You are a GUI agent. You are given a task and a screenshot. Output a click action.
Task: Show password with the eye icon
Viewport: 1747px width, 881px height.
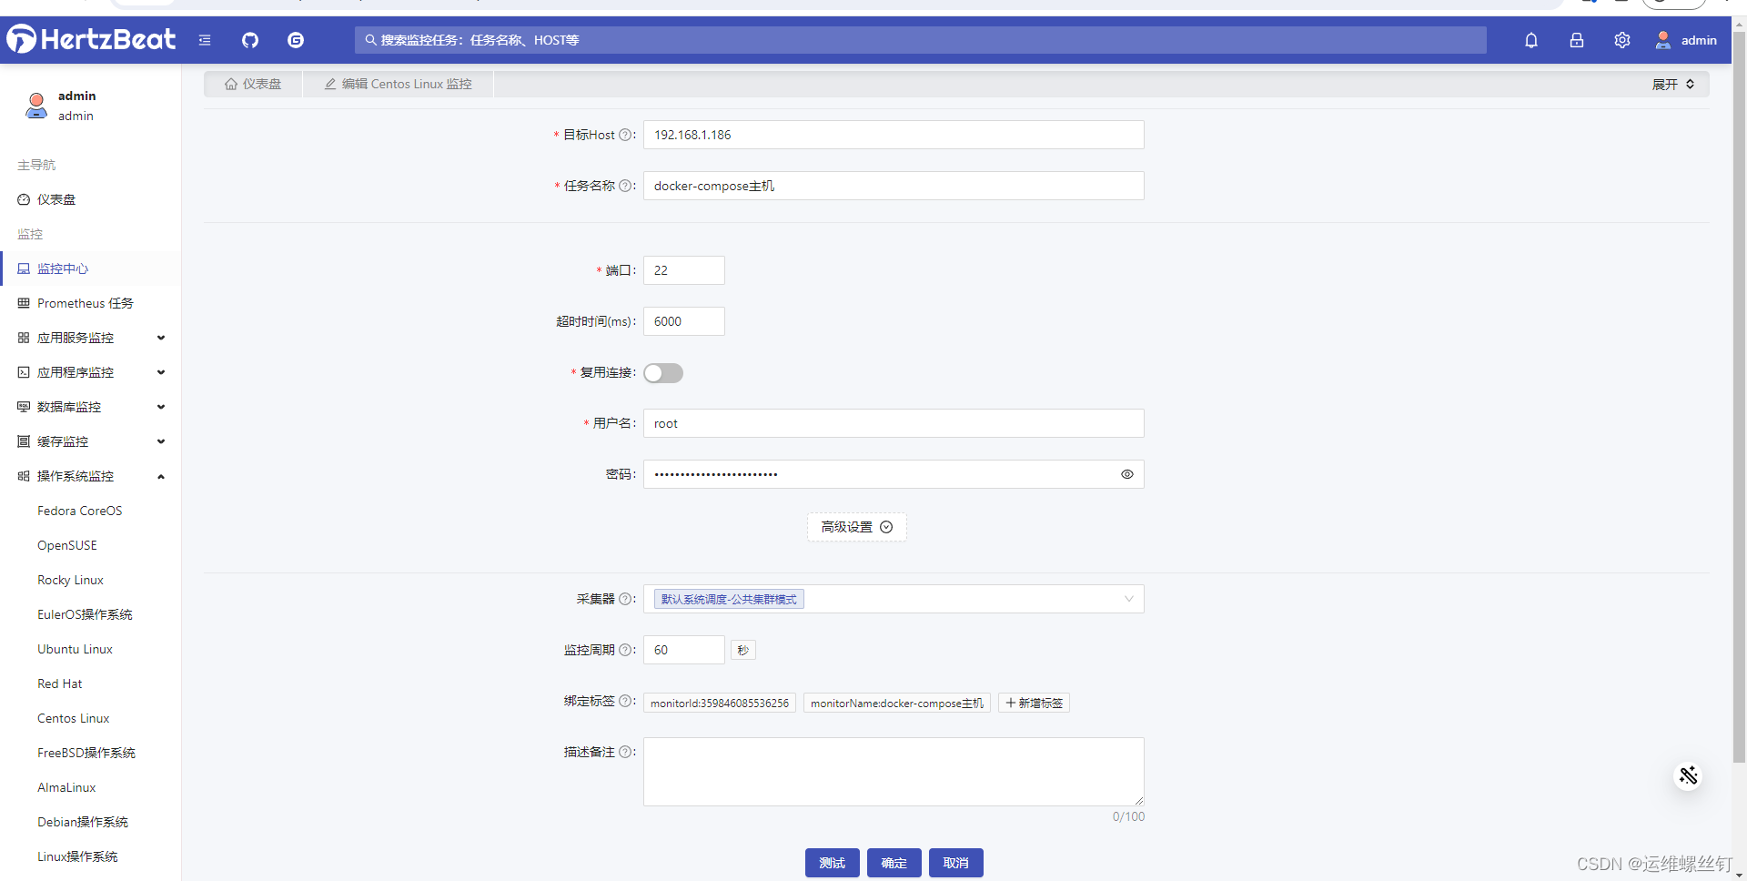tap(1127, 474)
